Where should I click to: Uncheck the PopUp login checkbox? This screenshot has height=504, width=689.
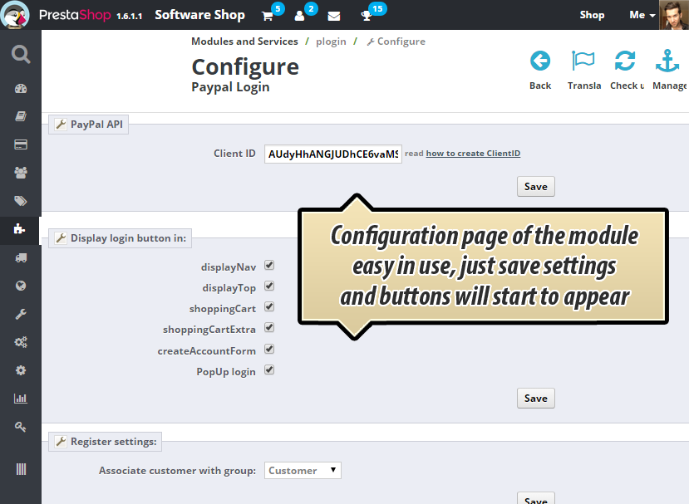[x=269, y=370]
